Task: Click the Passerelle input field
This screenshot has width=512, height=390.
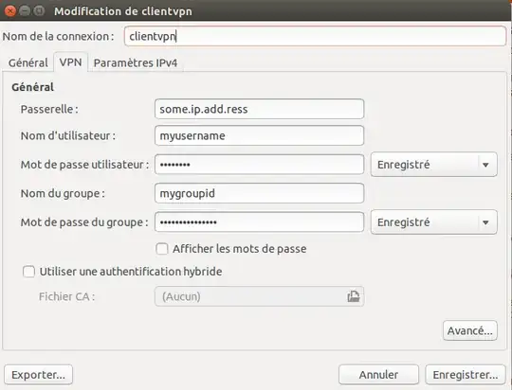Action: point(259,109)
